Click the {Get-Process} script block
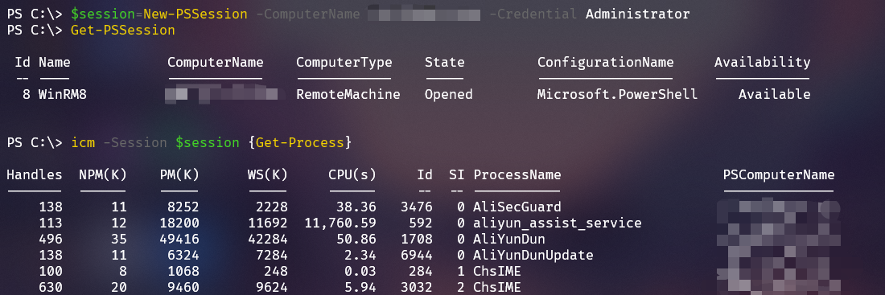The height and width of the screenshot is (295, 885). (x=300, y=143)
